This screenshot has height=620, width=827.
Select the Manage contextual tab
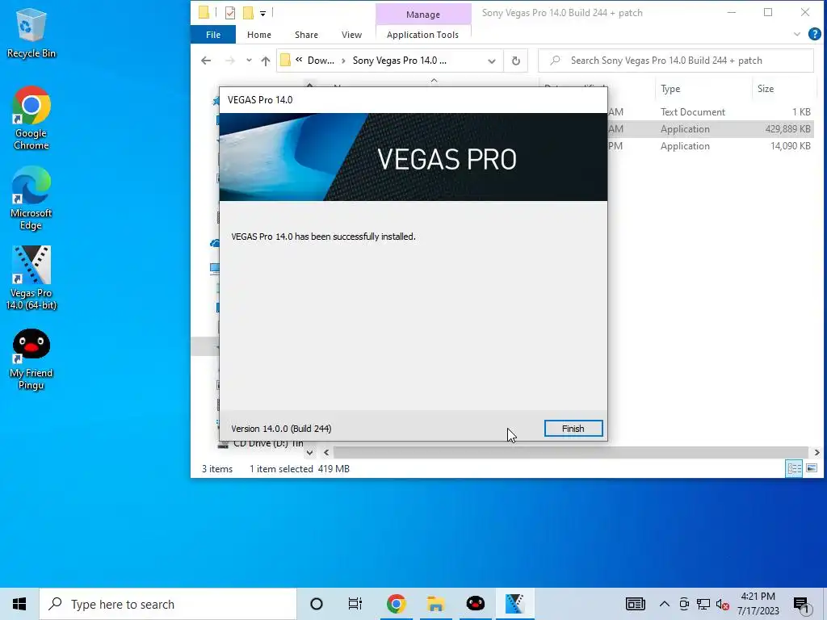(423, 15)
